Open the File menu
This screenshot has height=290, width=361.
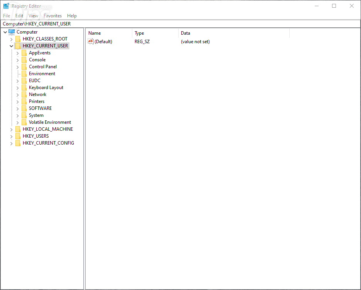coord(7,16)
